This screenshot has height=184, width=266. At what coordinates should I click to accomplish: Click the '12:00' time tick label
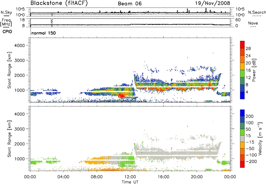[130, 177]
